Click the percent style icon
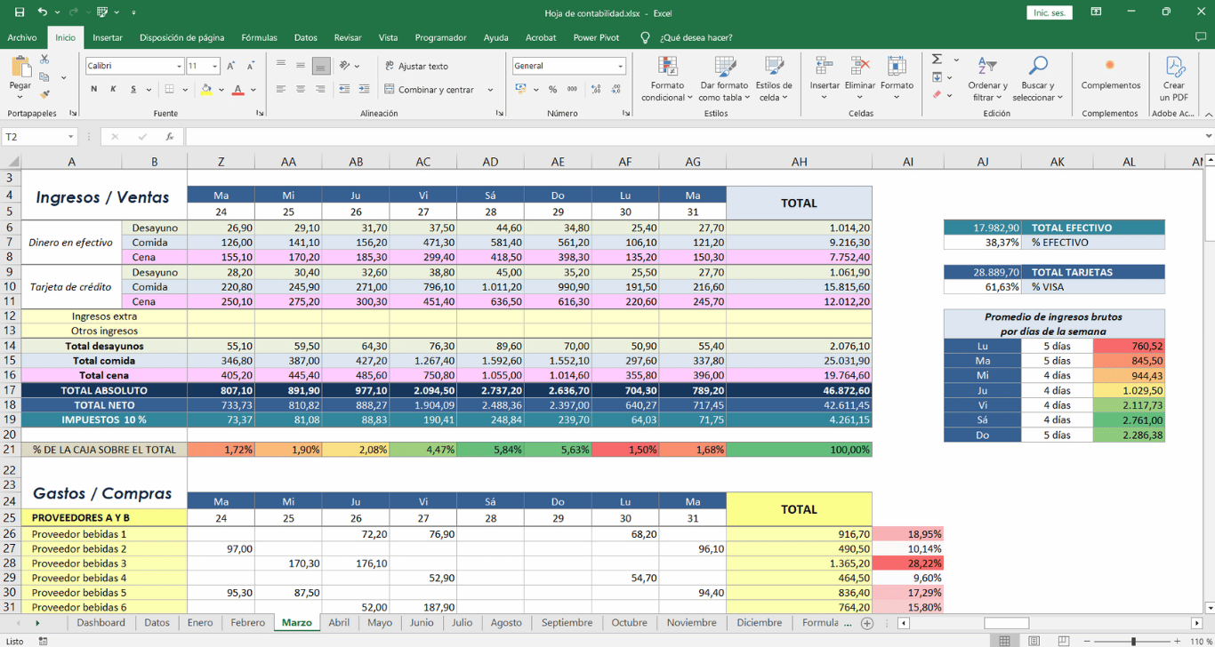1215x647 pixels. tap(552, 90)
